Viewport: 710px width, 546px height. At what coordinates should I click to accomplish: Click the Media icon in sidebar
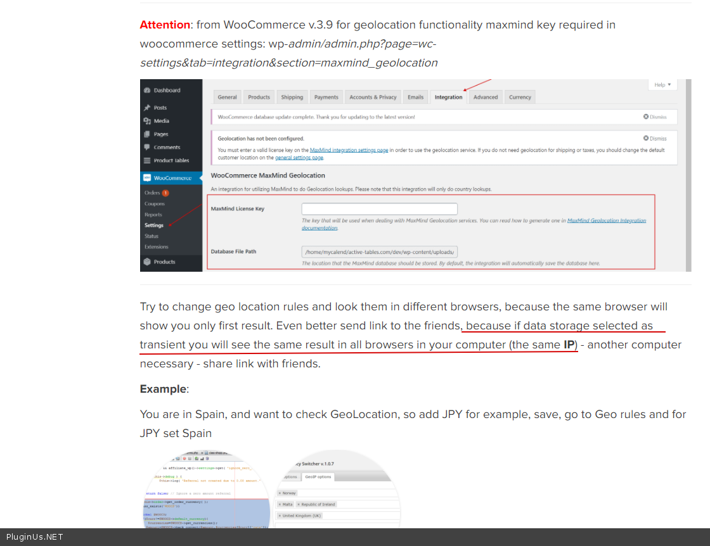[x=146, y=121]
